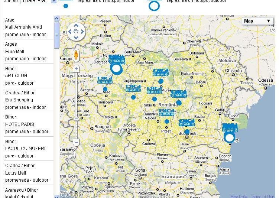
Task: Select the outdoor hotspot ring marker near Oradea
Action: 117,68
